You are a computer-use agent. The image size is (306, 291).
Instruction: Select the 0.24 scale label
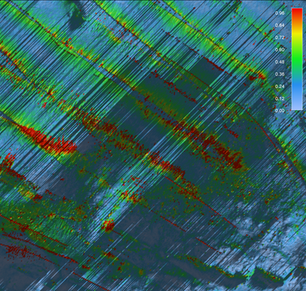(x=280, y=87)
